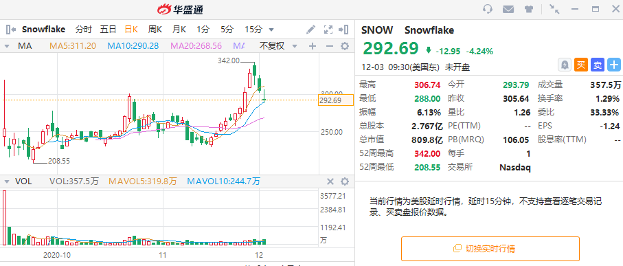623x266 pixels.
Task: Open customer service headset icon
Action: point(488,9)
